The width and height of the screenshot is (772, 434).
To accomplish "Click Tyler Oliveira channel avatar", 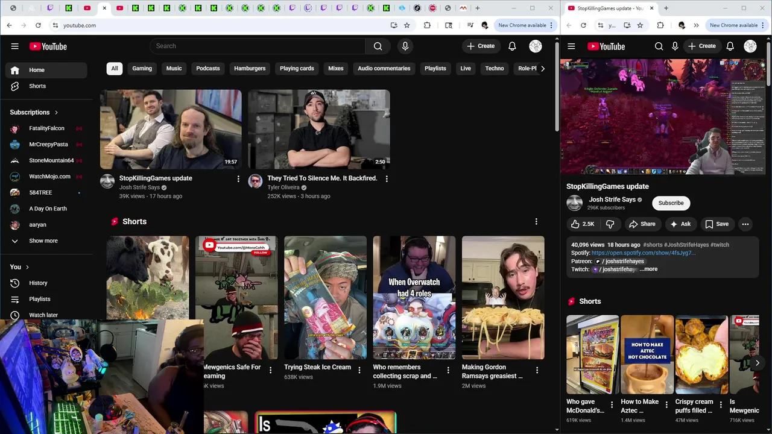I will coord(255,181).
